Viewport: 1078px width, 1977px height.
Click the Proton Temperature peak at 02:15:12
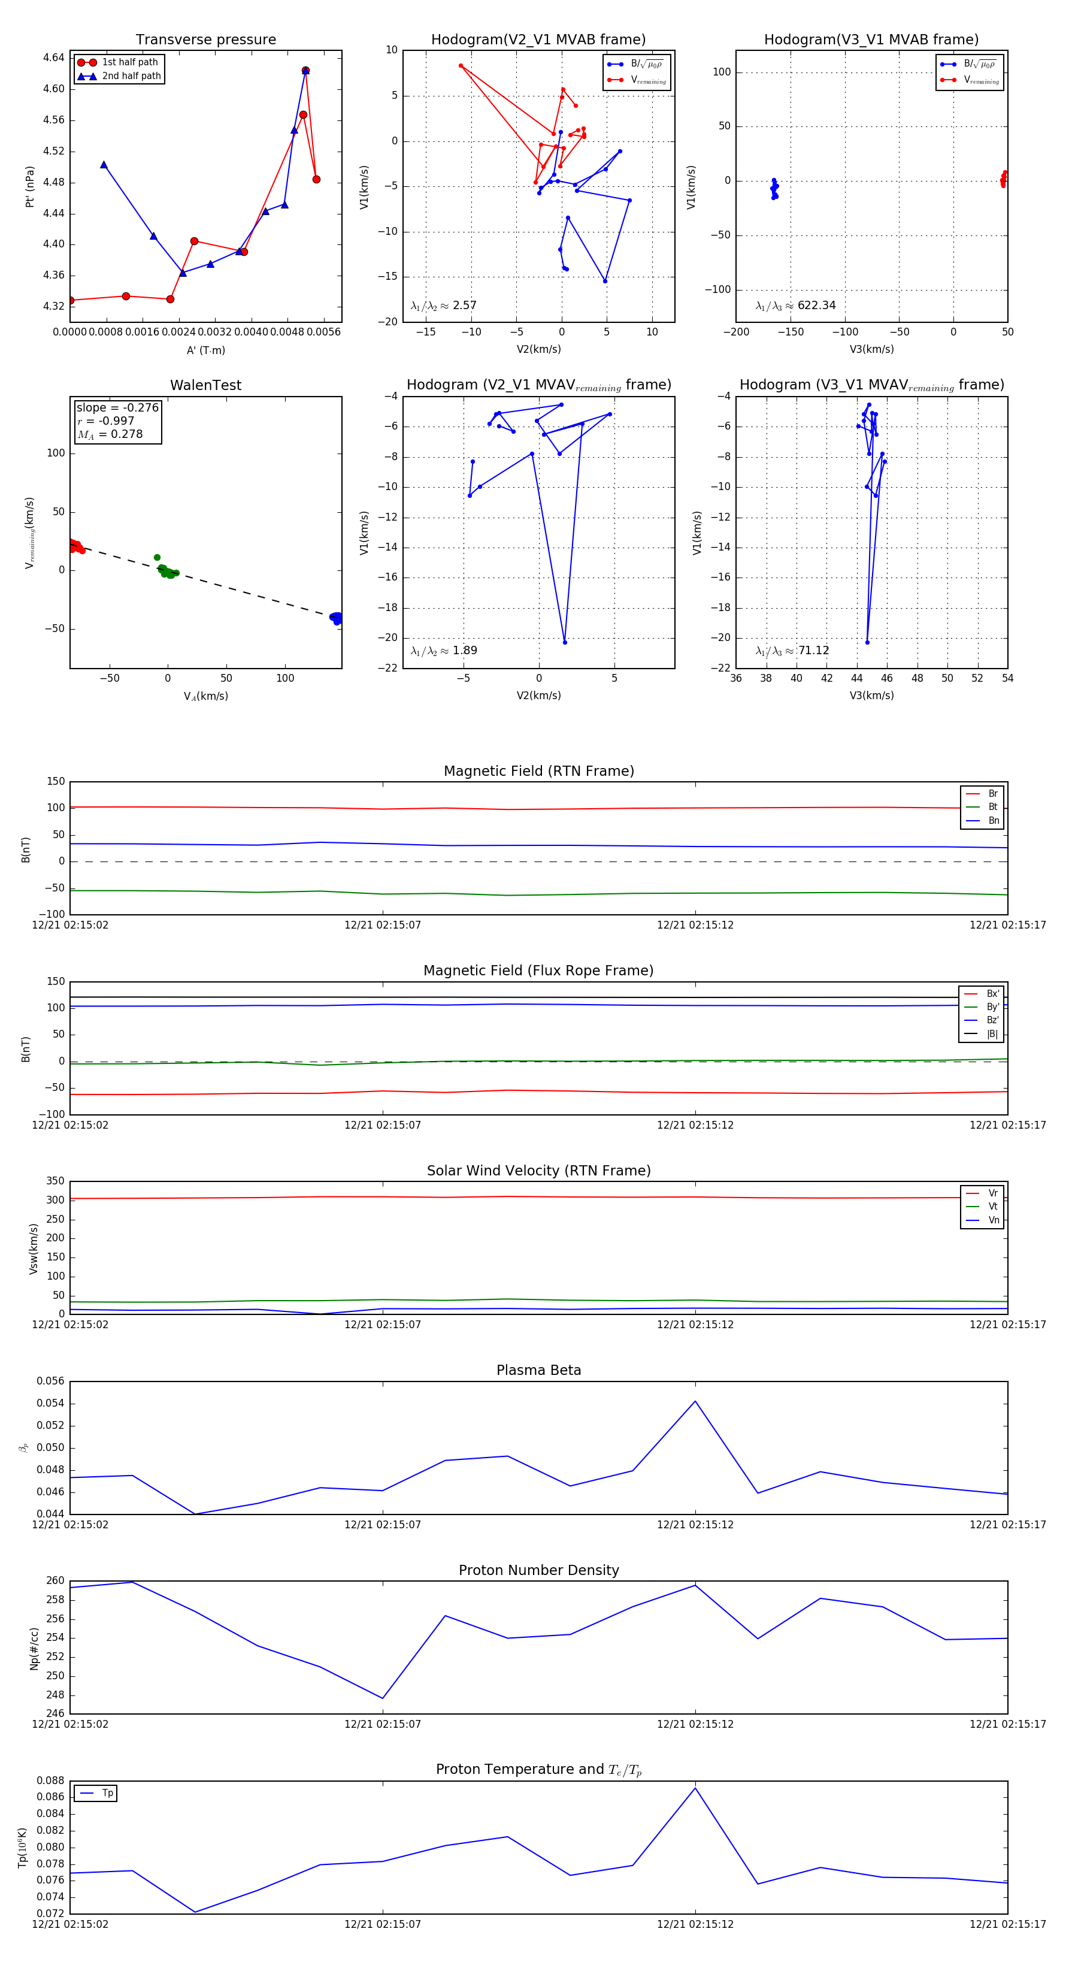[695, 1788]
